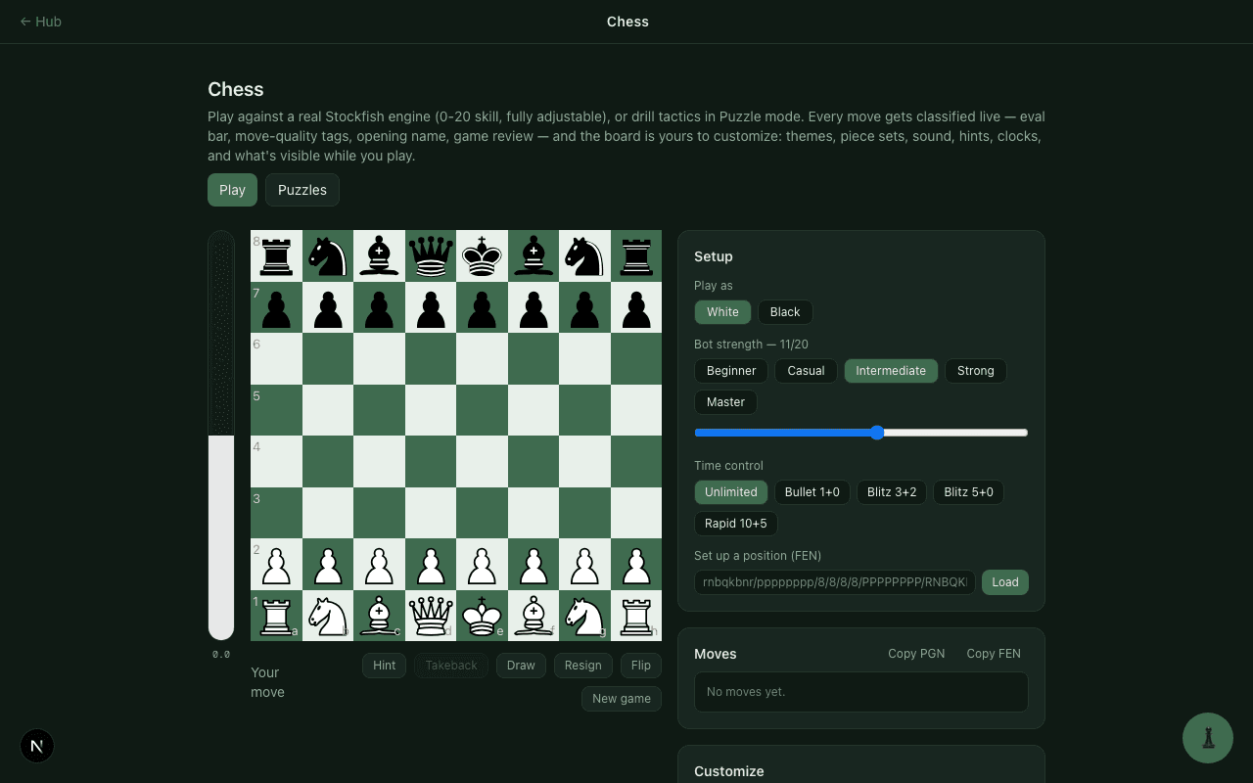Click the bot strength slider handle
The width and height of the screenshot is (1253, 783).
(877, 433)
